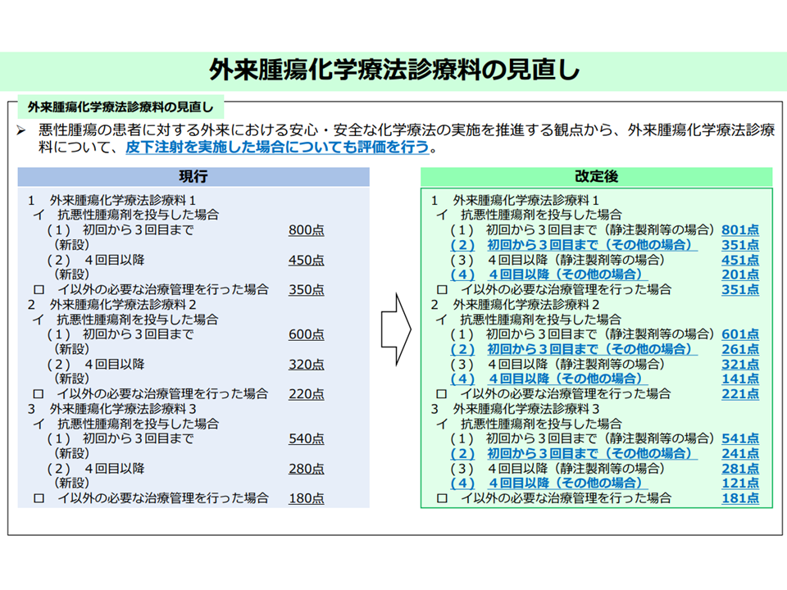
Task: Click the small boxed section label above the bullet
Action: tap(121, 107)
